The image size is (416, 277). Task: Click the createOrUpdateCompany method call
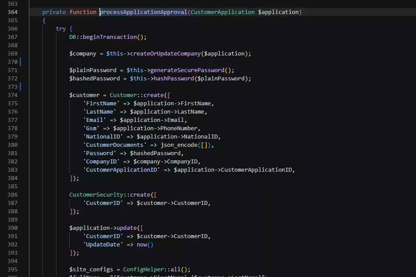tap(166, 53)
